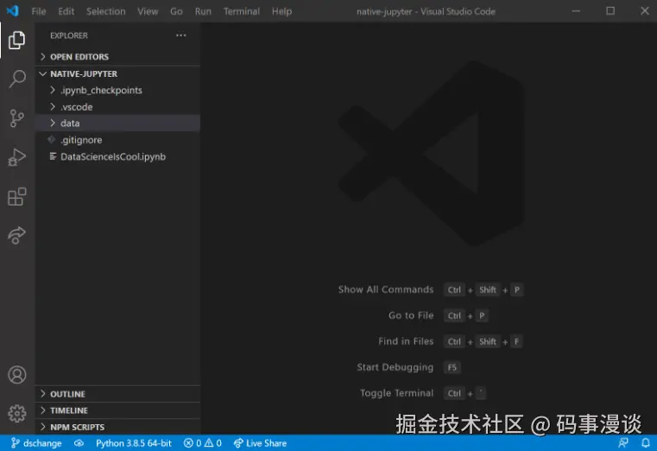Open the Live Share activity bar icon

tap(16, 235)
